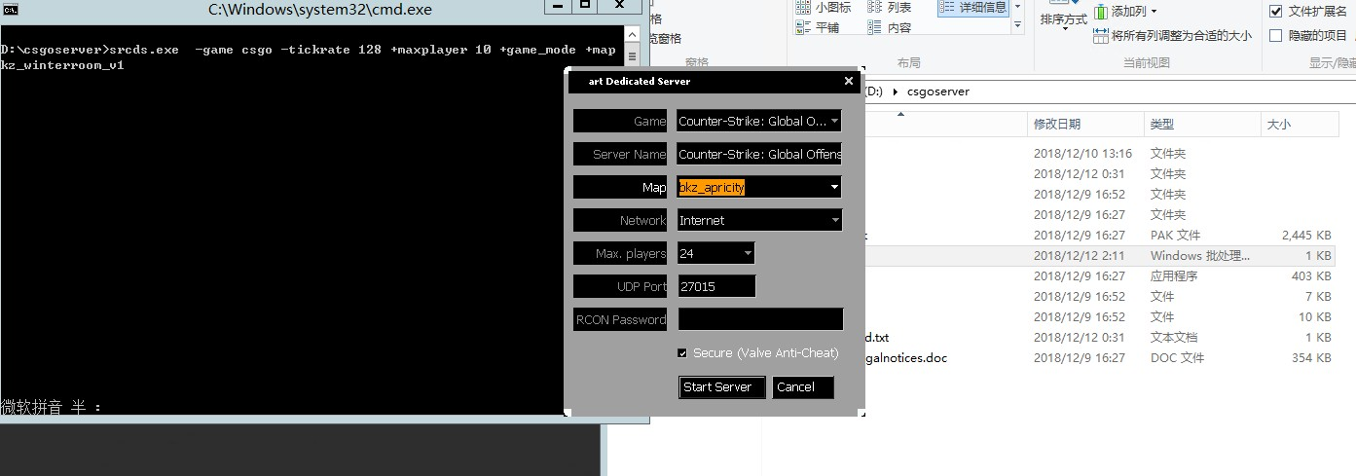The image size is (1356, 476).
Task: Select the file row sized 7 KB
Action: (x=1100, y=297)
